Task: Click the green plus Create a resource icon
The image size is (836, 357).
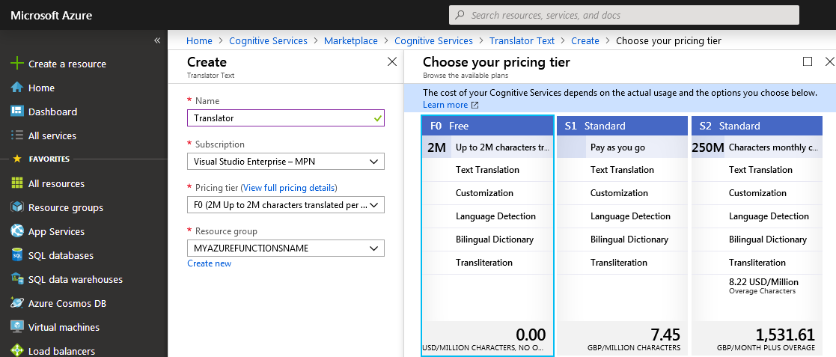Action: click(17, 64)
